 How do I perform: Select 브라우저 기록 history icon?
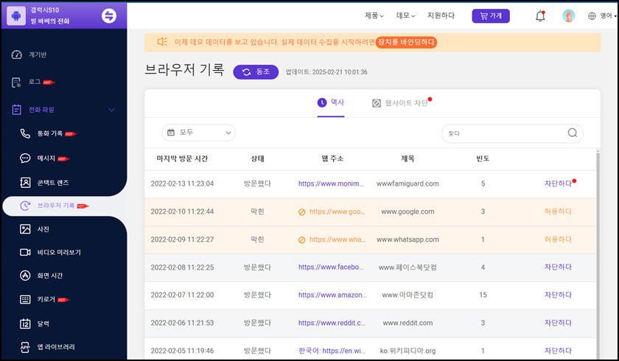[x=25, y=206]
